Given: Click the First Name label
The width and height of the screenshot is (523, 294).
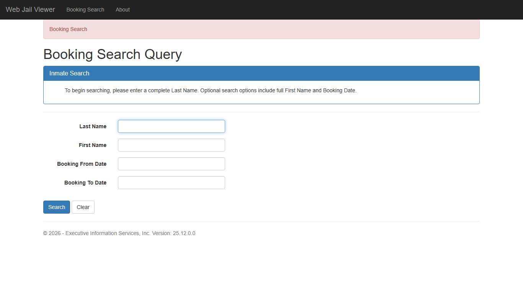Looking at the screenshot, I should tap(92, 145).
